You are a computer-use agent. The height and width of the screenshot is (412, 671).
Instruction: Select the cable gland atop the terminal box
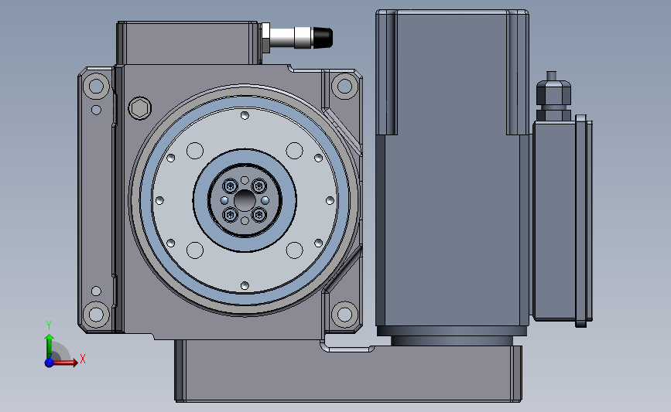[x=553, y=97]
